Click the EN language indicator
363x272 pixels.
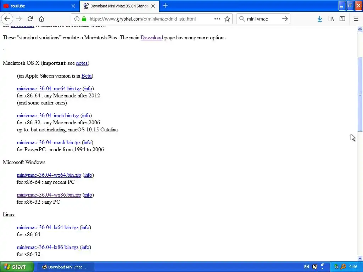pos(307,267)
